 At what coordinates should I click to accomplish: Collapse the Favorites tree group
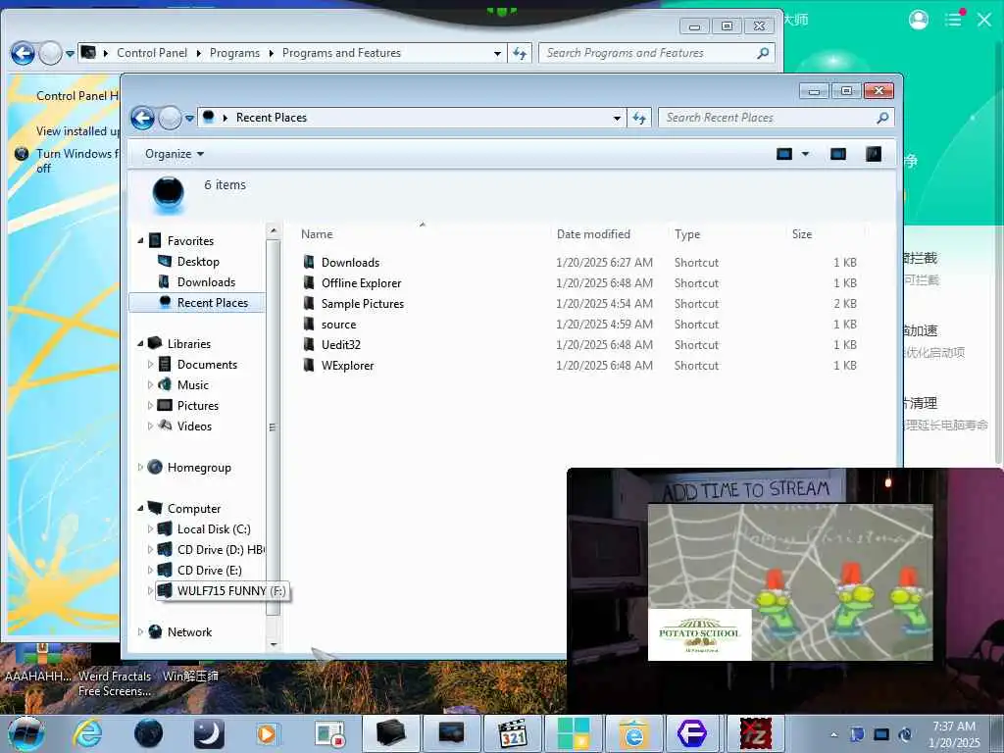coord(140,241)
